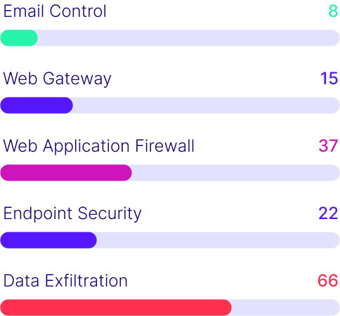Click the red Data Exfiltration bar fill
The image size is (340, 316).
tap(116, 308)
